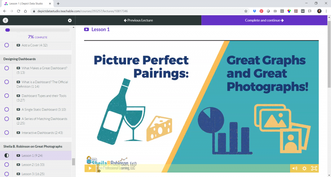Toggle circle for A Series of Matching Dashboards

pos(6,119)
